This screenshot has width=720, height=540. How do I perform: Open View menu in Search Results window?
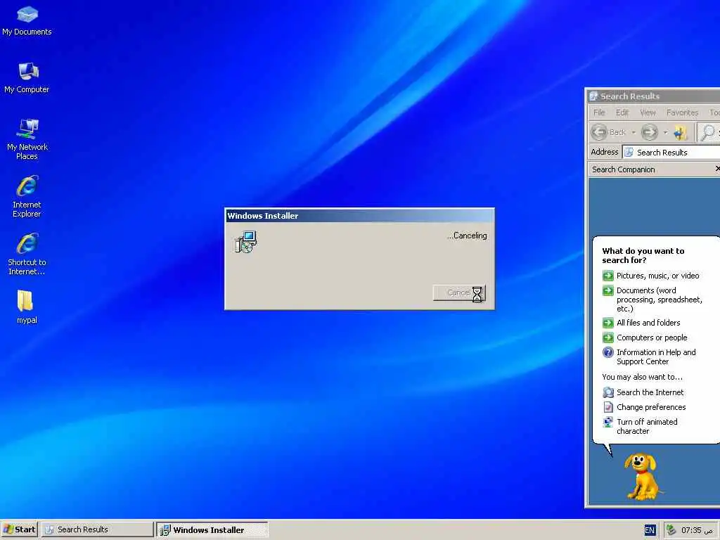(x=648, y=112)
